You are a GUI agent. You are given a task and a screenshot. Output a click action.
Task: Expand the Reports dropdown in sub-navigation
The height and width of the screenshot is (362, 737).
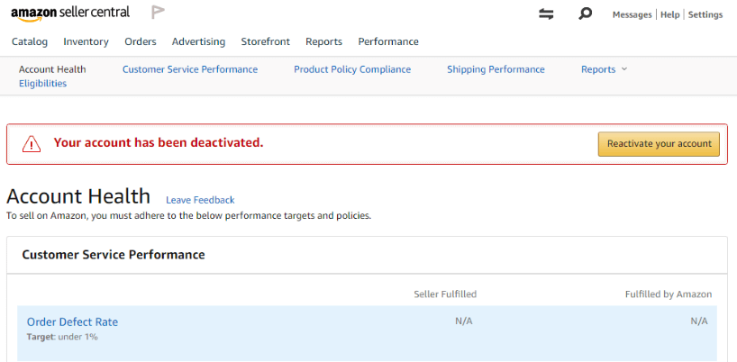click(x=604, y=69)
